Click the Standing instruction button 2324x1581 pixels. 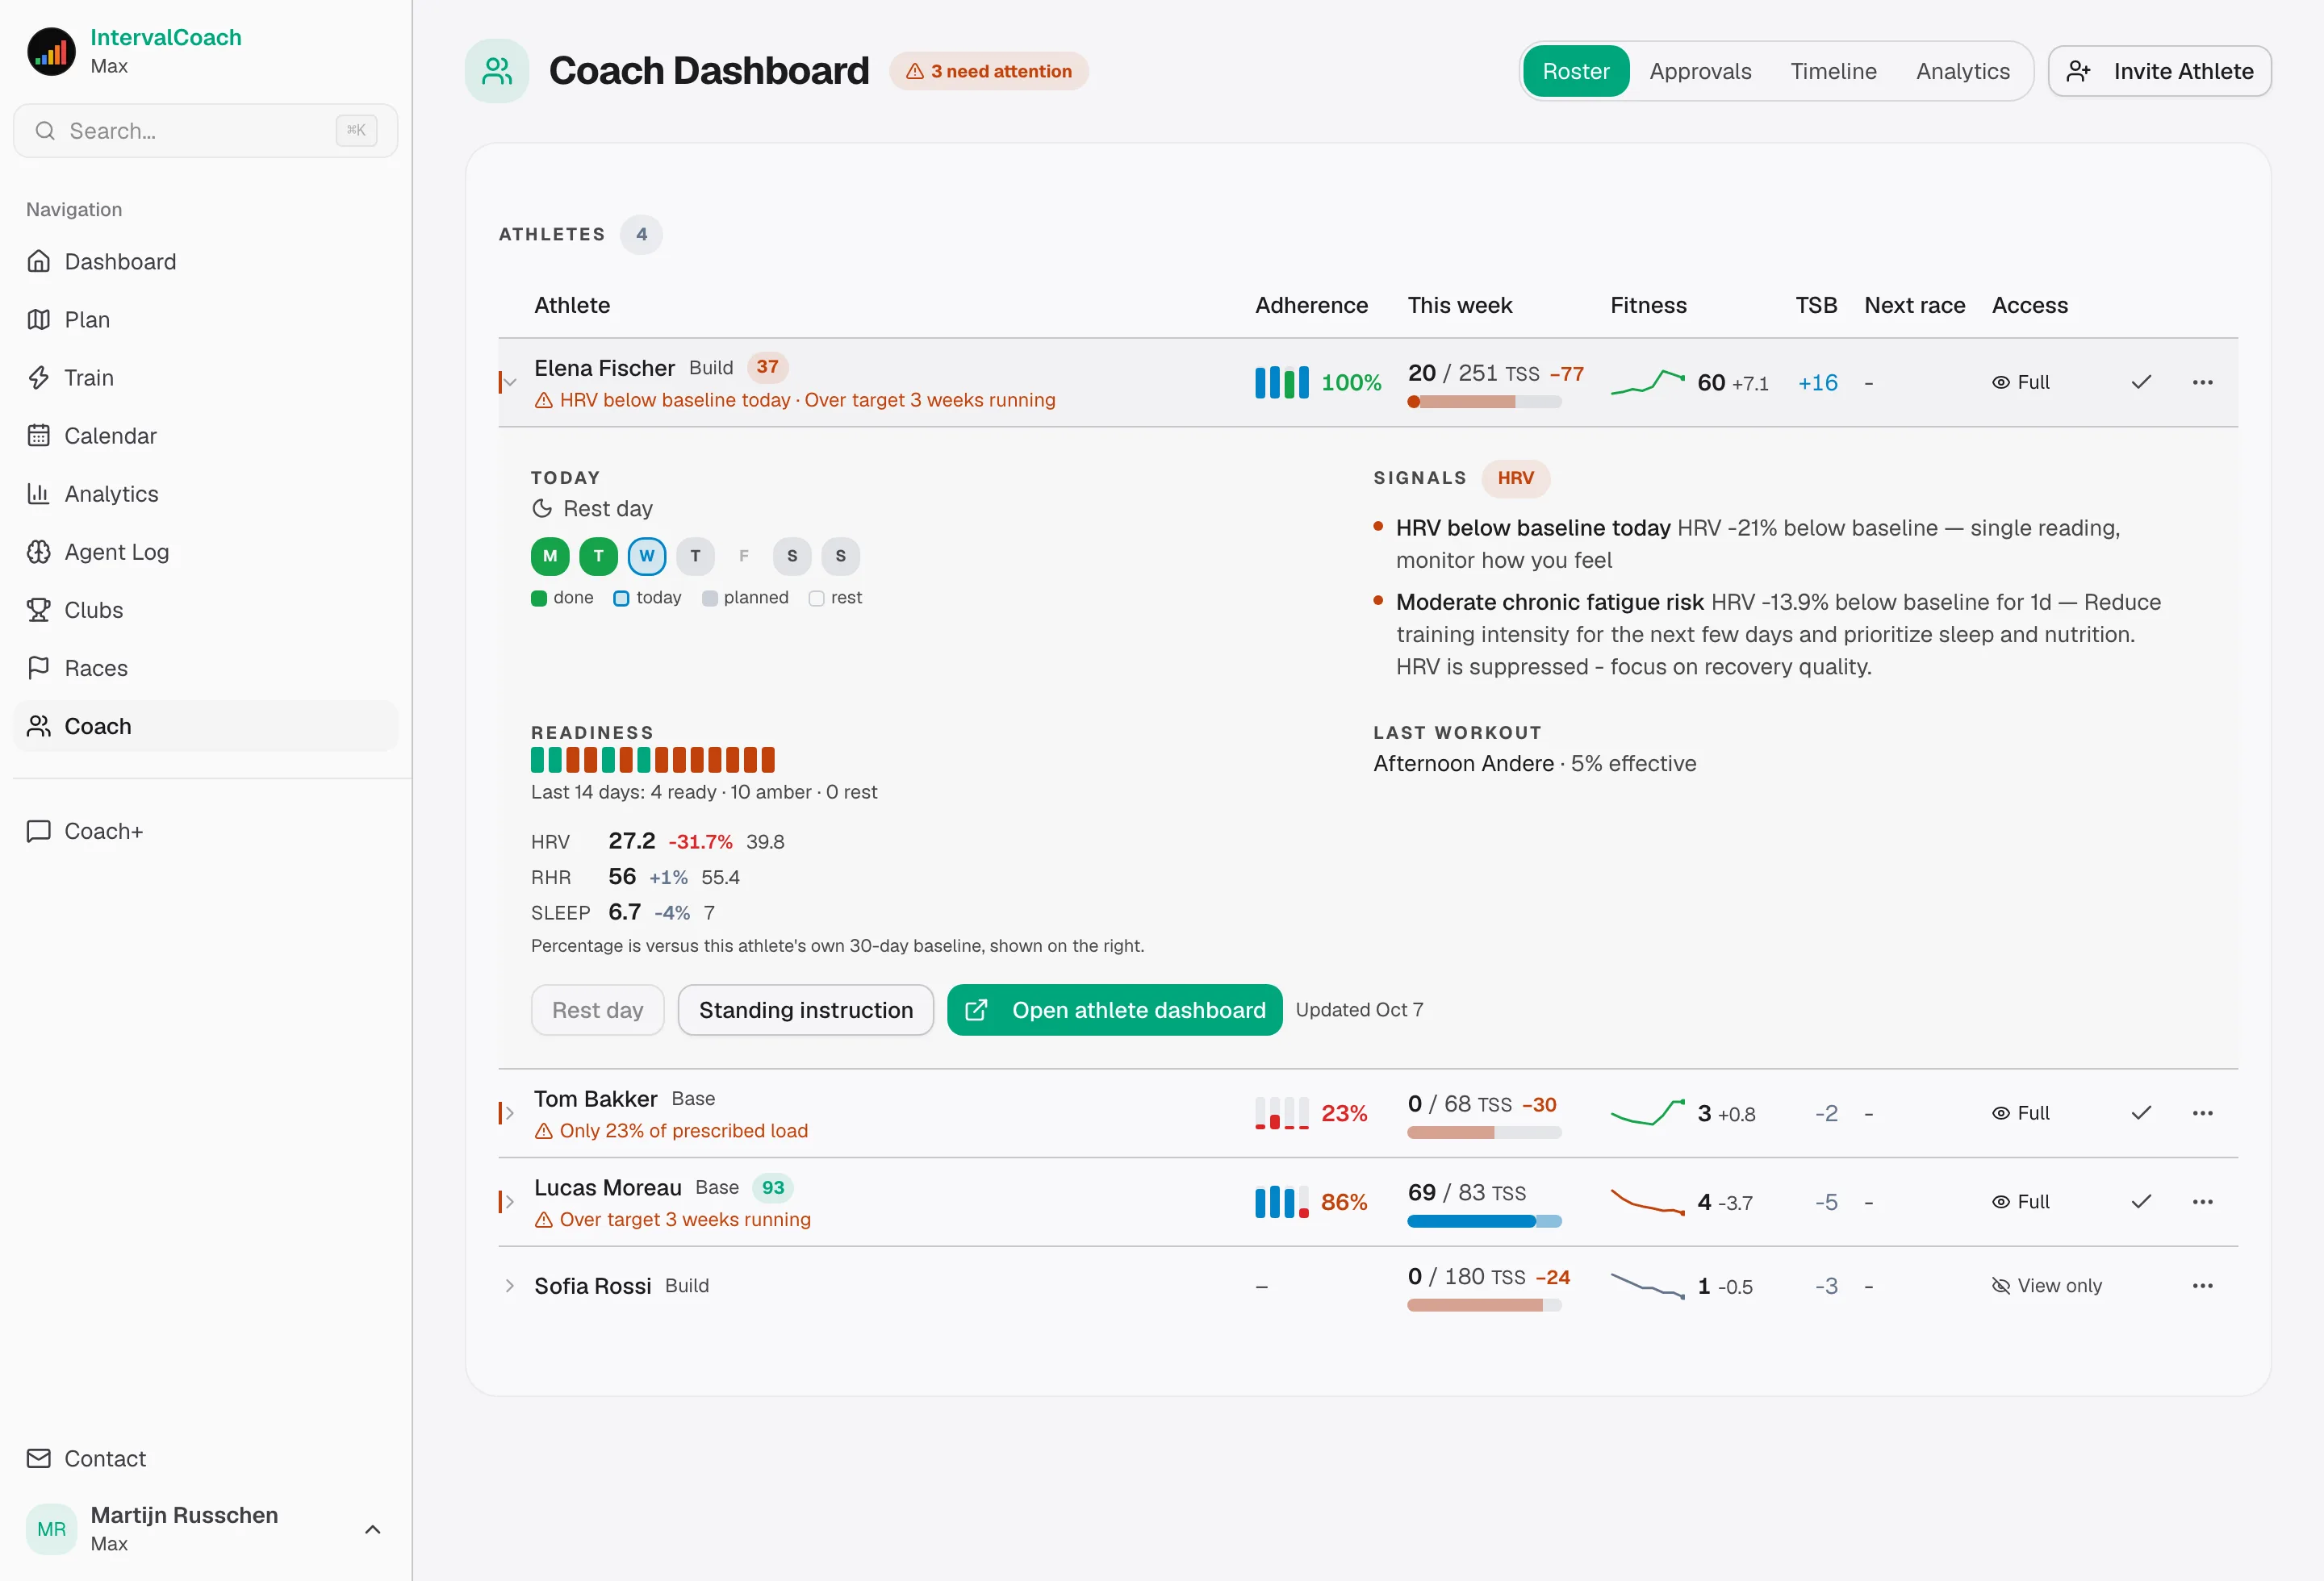[806, 1009]
